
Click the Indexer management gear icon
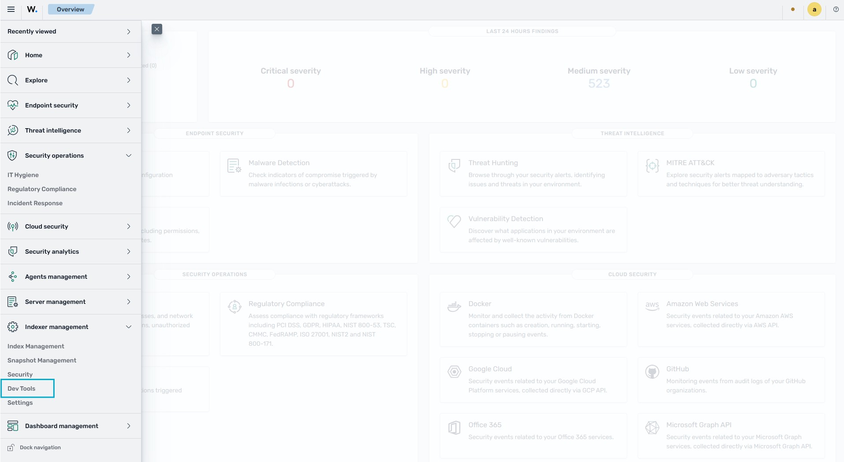pyautogui.click(x=13, y=327)
